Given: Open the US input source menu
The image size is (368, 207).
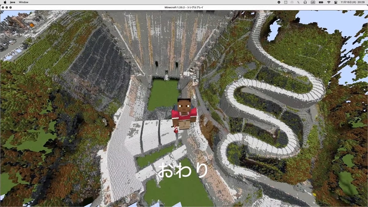Looking at the screenshot, I should pos(313,2).
